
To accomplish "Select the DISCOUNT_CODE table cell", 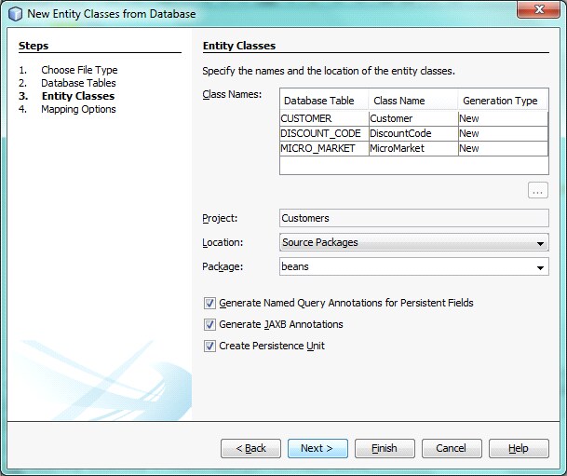I will (324, 133).
